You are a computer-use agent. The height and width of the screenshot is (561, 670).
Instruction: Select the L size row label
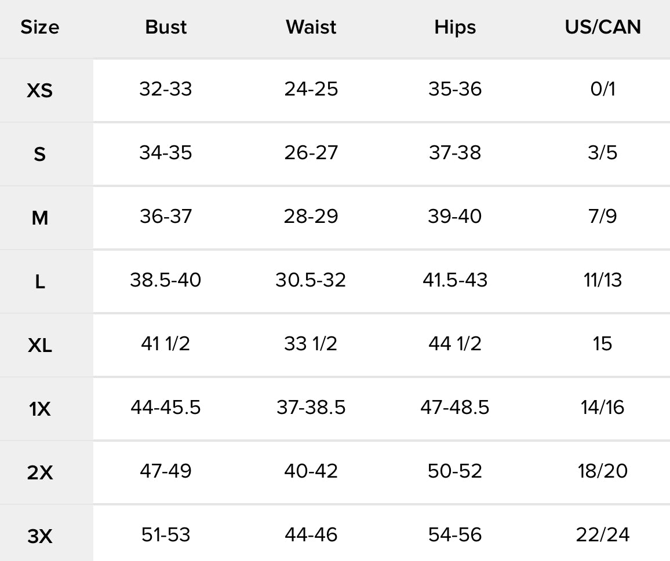coord(39,282)
